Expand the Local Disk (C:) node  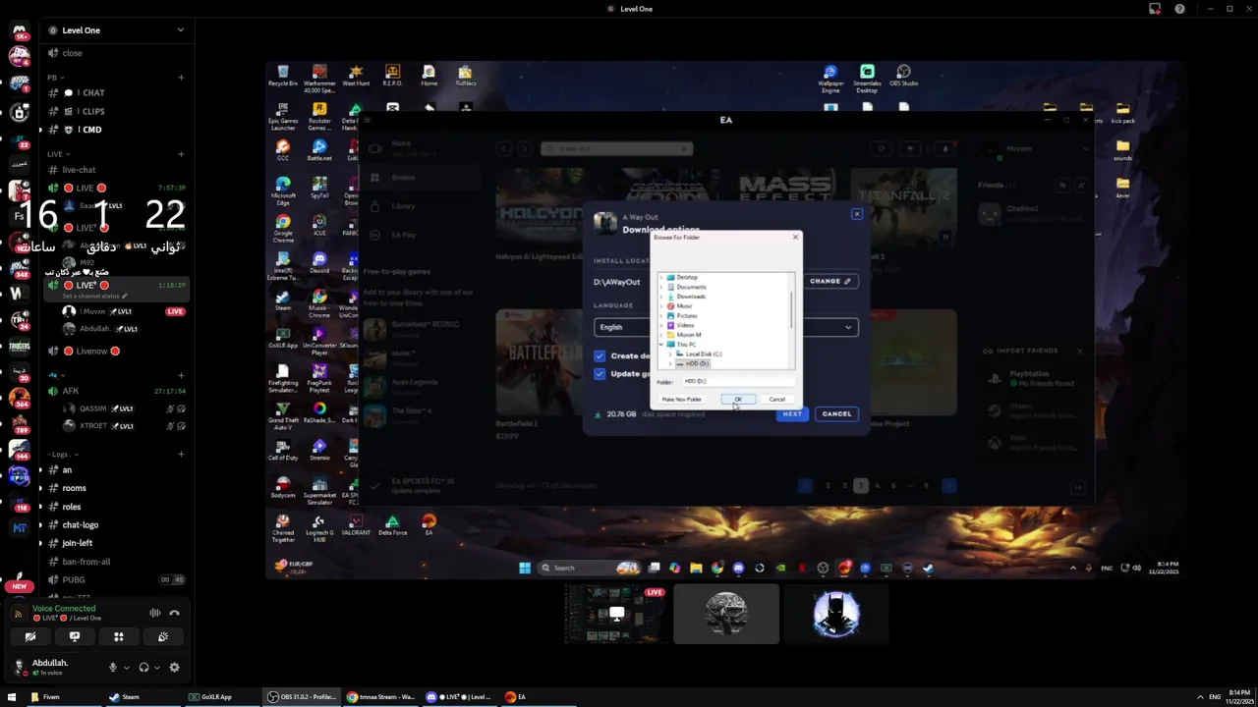669,353
